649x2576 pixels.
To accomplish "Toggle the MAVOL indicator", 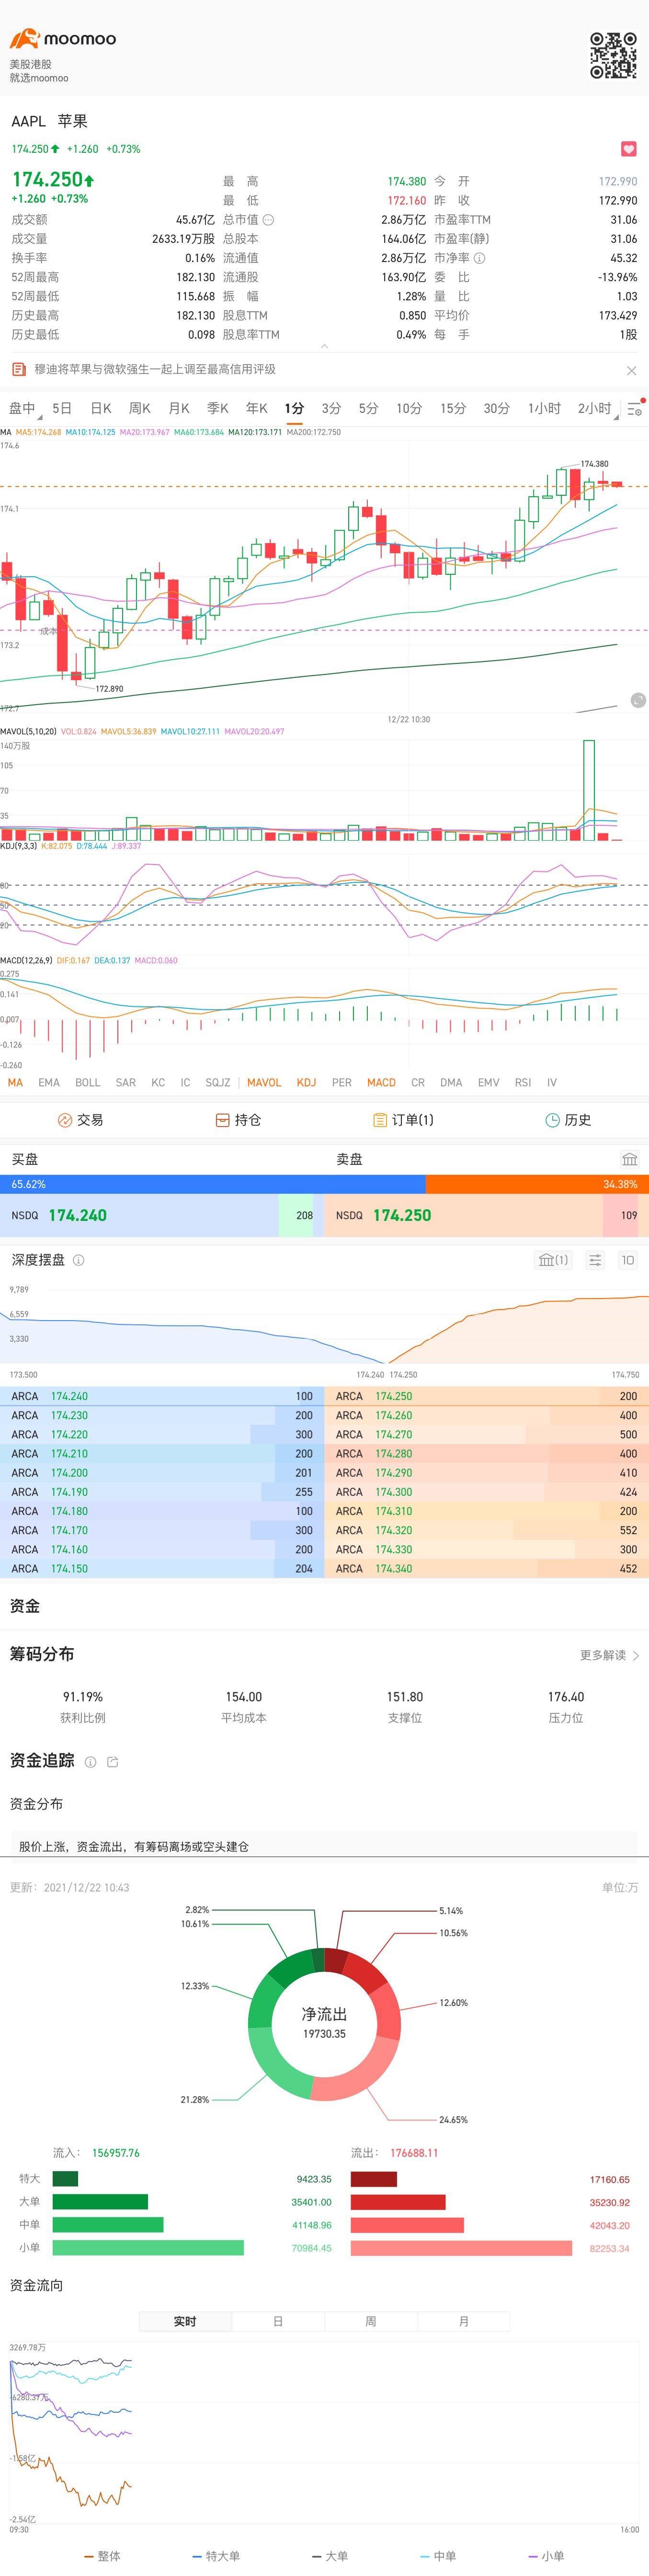I will coord(264,1082).
